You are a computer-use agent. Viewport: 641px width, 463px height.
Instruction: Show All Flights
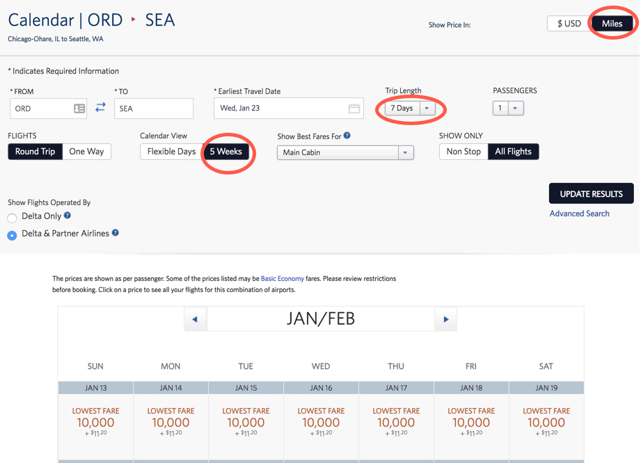click(x=513, y=152)
